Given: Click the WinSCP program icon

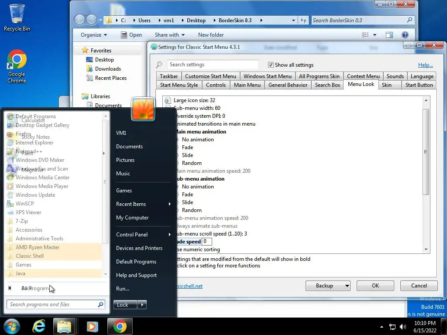Looking at the screenshot, I should tap(10, 204).
